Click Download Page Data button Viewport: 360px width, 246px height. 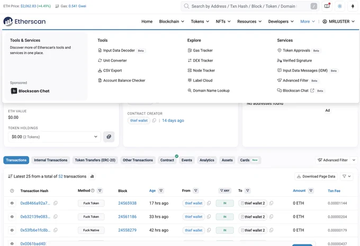[316, 177]
